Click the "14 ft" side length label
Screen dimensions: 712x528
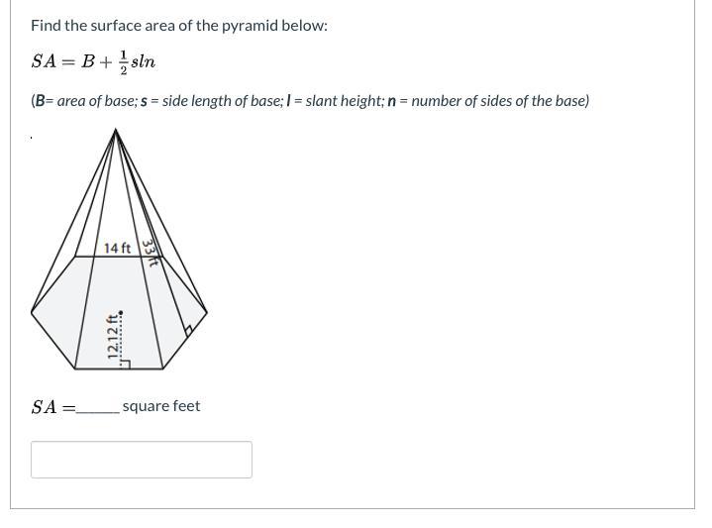[117, 249]
